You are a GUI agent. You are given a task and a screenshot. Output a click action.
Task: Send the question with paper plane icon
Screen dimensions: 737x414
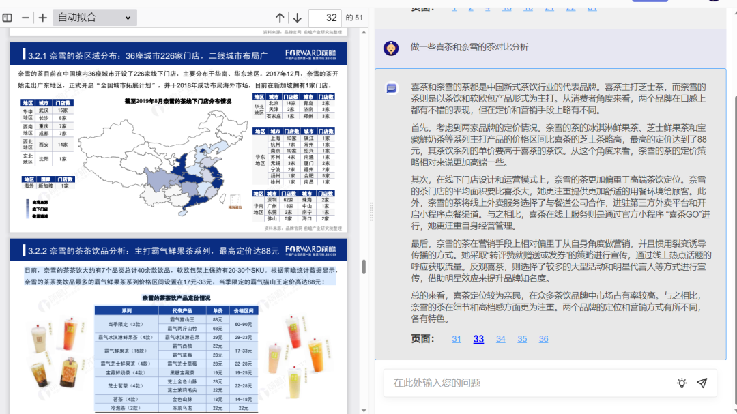tap(702, 383)
